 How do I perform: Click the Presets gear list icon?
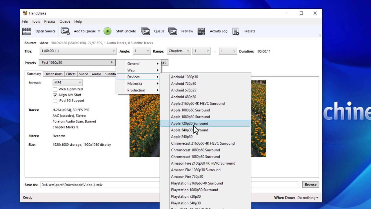pos(236,31)
